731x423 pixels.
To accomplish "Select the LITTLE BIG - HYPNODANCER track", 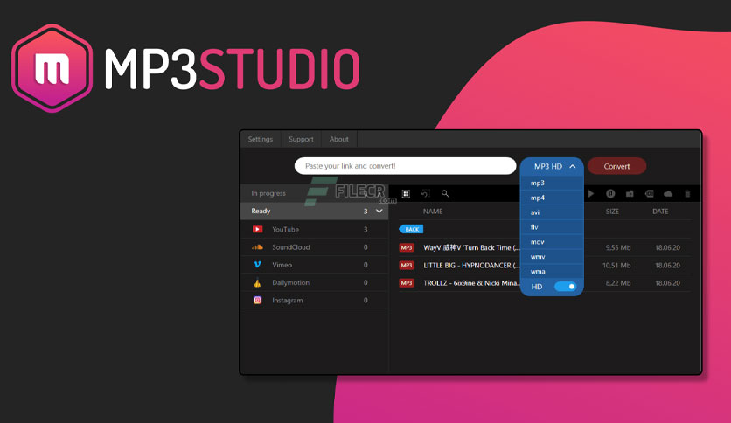I will point(470,265).
